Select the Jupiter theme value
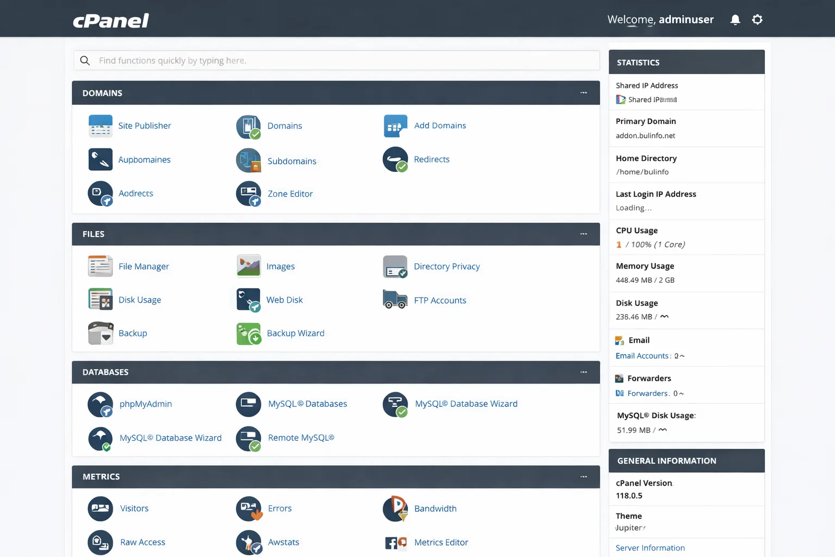835x557 pixels. [629, 528]
